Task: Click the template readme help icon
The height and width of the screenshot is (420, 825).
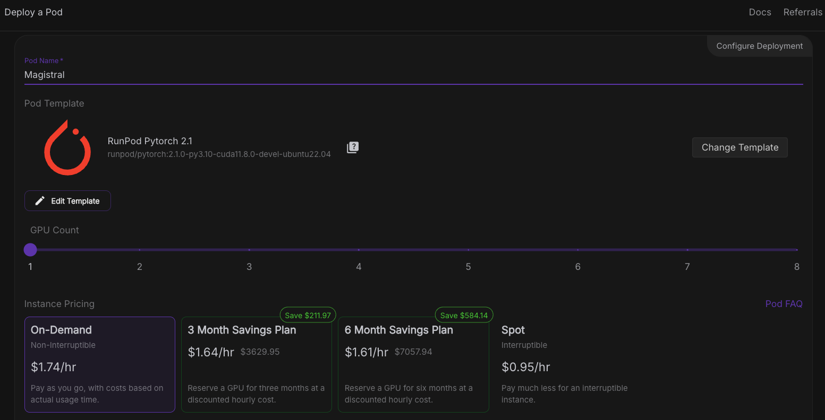Action: click(x=353, y=147)
